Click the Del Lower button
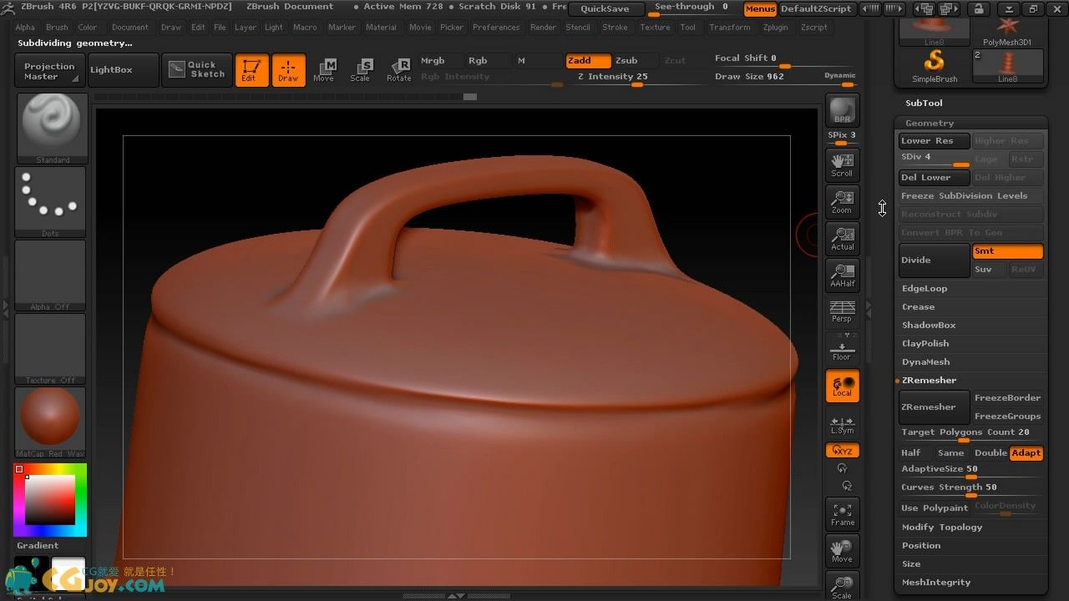This screenshot has height=601, width=1069. pos(934,178)
